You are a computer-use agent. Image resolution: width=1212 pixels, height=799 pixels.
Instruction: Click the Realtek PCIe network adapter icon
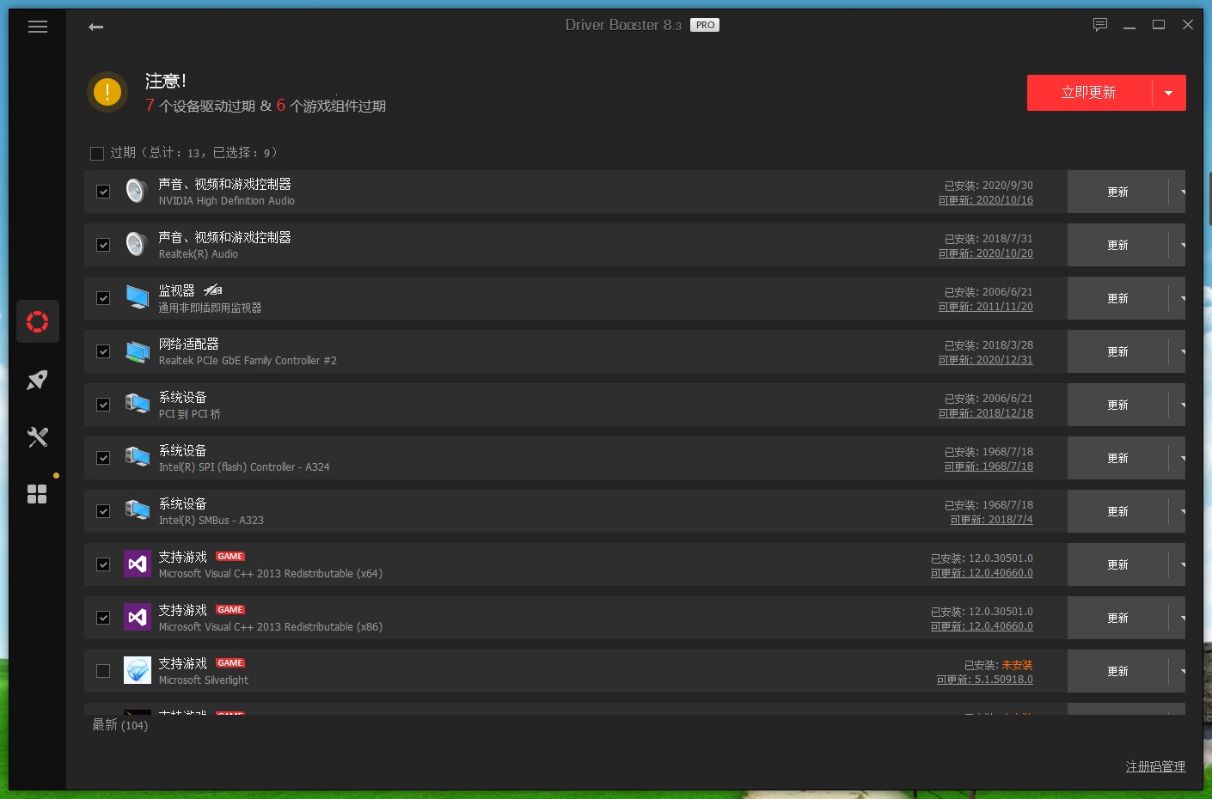pyautogui.click(x=137, y=351)
